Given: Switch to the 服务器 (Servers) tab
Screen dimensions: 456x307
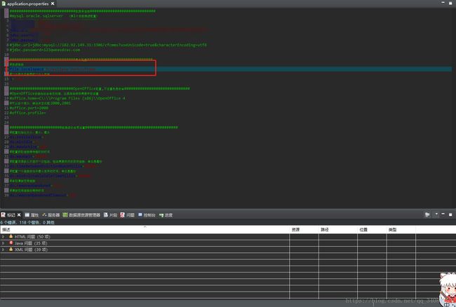Looking at the screenshot, I should click(x=51, y=215).
